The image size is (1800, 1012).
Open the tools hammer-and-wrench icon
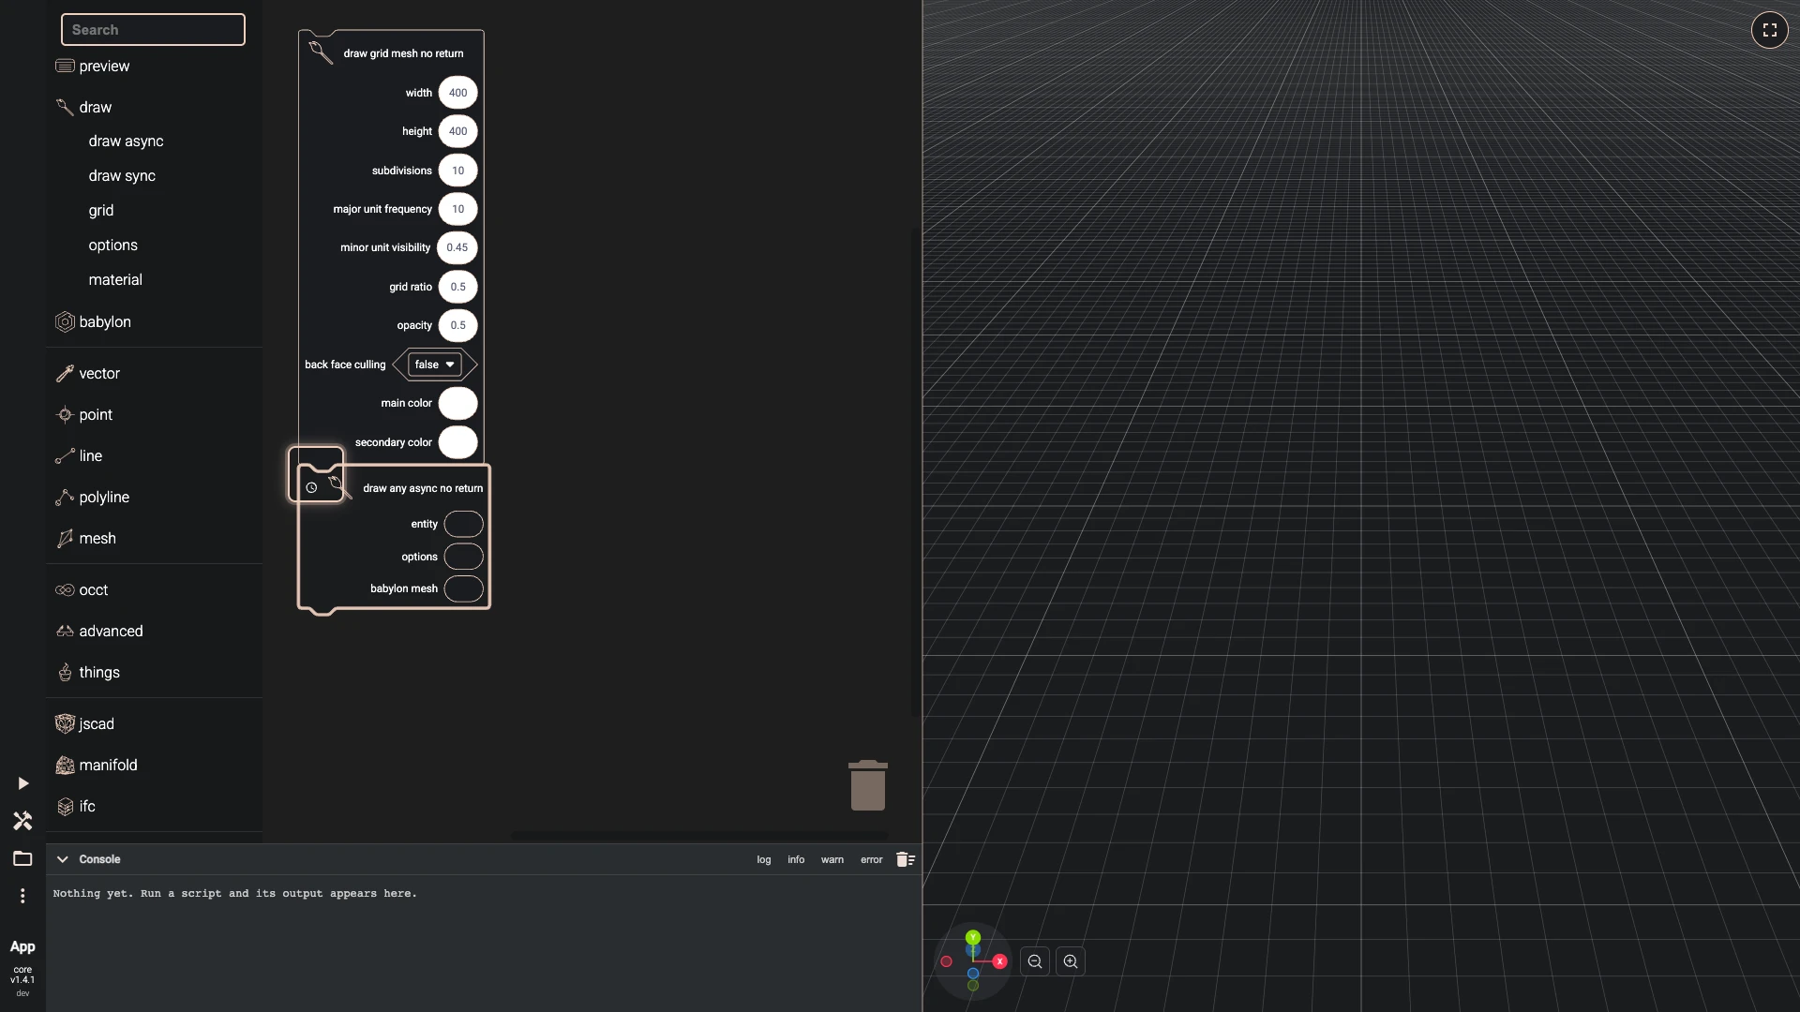[x=22, y=821]
